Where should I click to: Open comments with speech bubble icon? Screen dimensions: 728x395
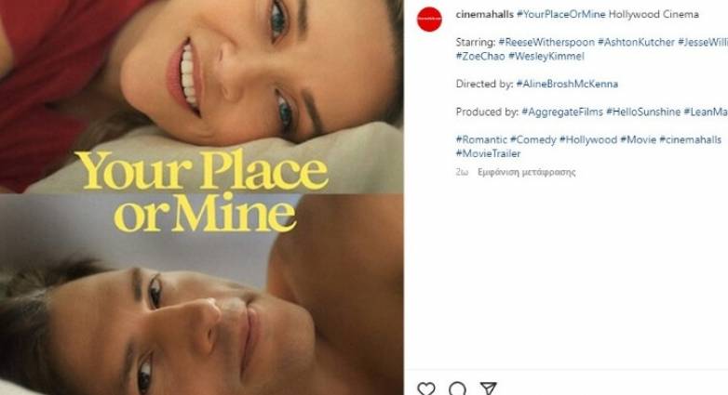[x=457, y=388]
